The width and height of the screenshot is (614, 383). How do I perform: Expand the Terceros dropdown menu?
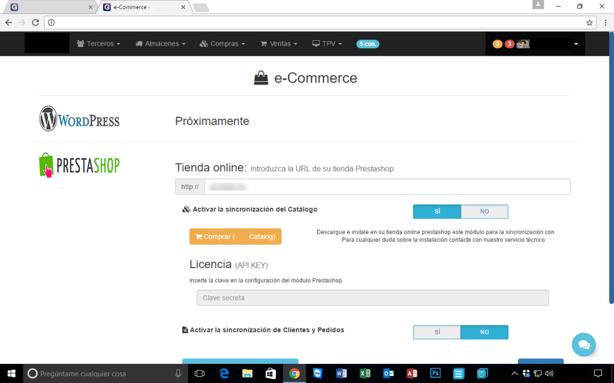(99, 44)
